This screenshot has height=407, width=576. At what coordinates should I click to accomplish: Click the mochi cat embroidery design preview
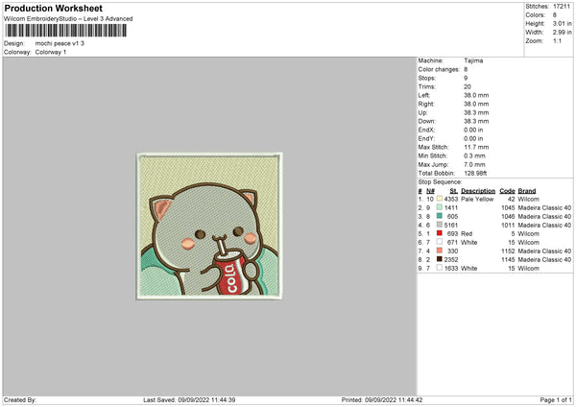click(209, 226)
